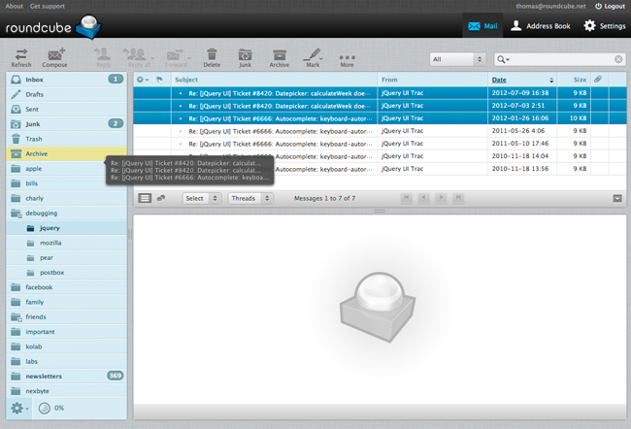Open the All filter dropdown

457,59
